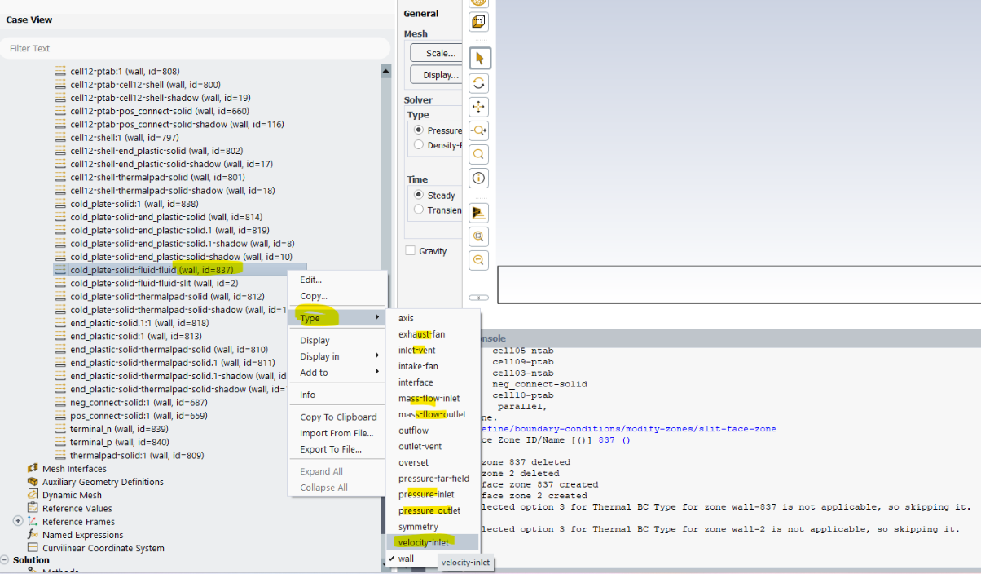Image resolution: width=981 pixels, height=574 pixels.
Task: Select the mouse pointer selection tool
Action: click(479, 58)
